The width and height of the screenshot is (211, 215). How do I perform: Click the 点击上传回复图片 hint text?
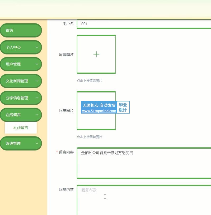[90, 137]
